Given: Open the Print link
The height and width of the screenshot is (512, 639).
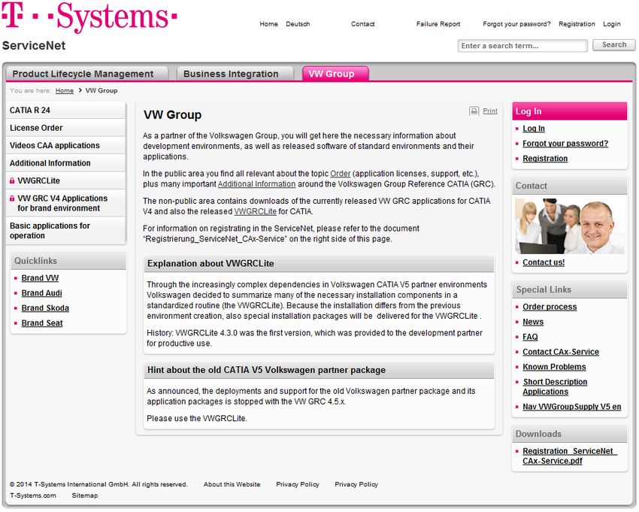Looking at the screenshot, I should (x=490, y=111).
